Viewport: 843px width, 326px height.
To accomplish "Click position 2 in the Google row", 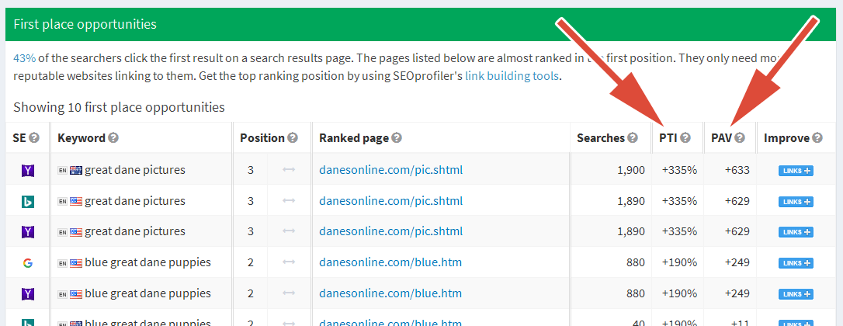I will (251, 263).
